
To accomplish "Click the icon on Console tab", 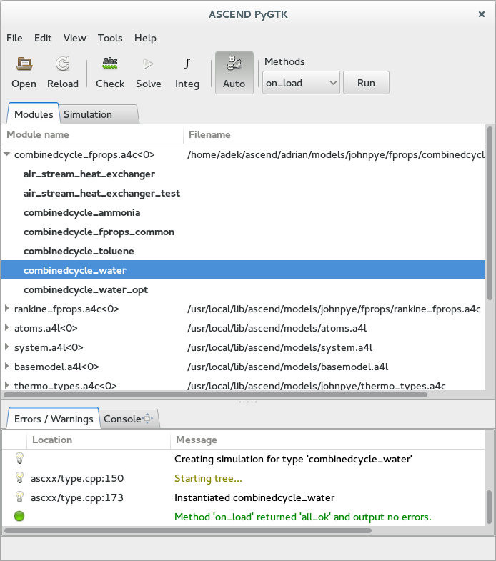I will pos(148,419).
